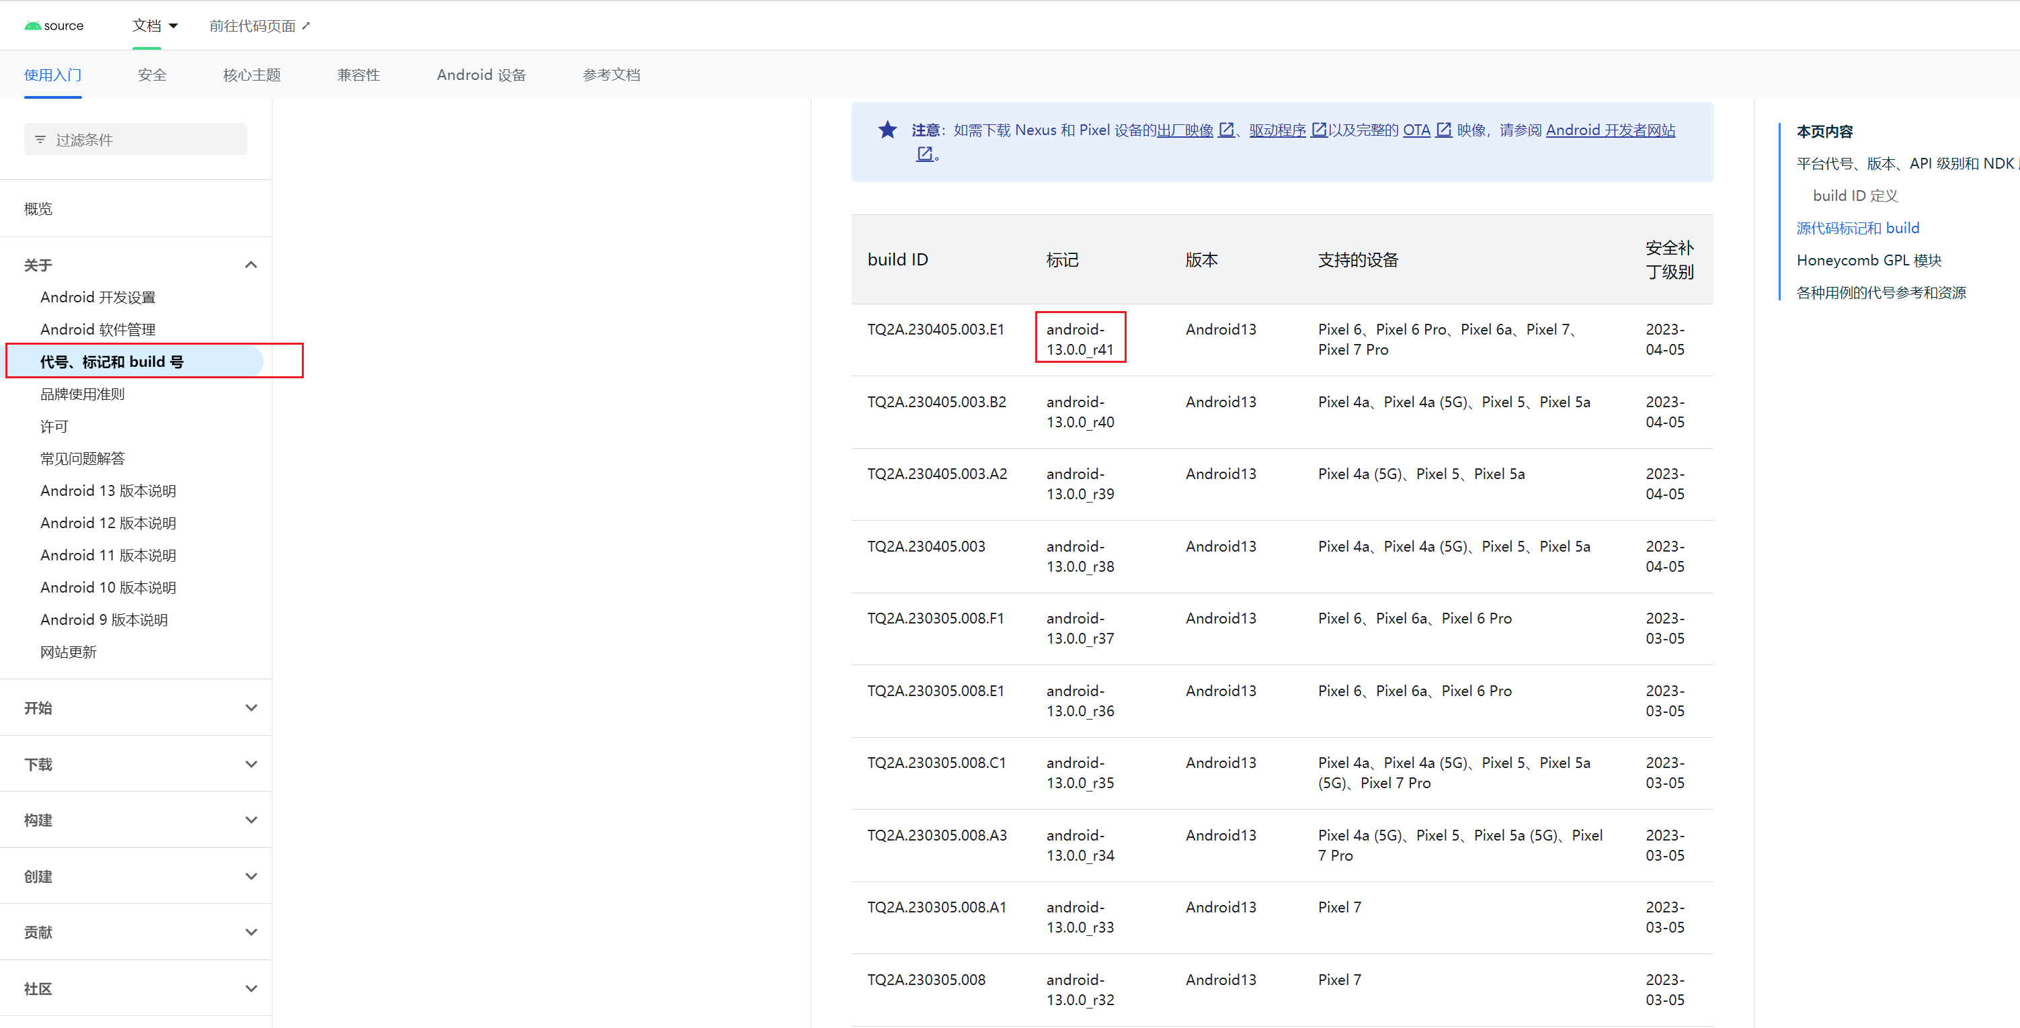This screenshot has width=2020, height=1028.
Task: Open 品牌使用准则 sidebar item
Action: [x=82, y=394]
